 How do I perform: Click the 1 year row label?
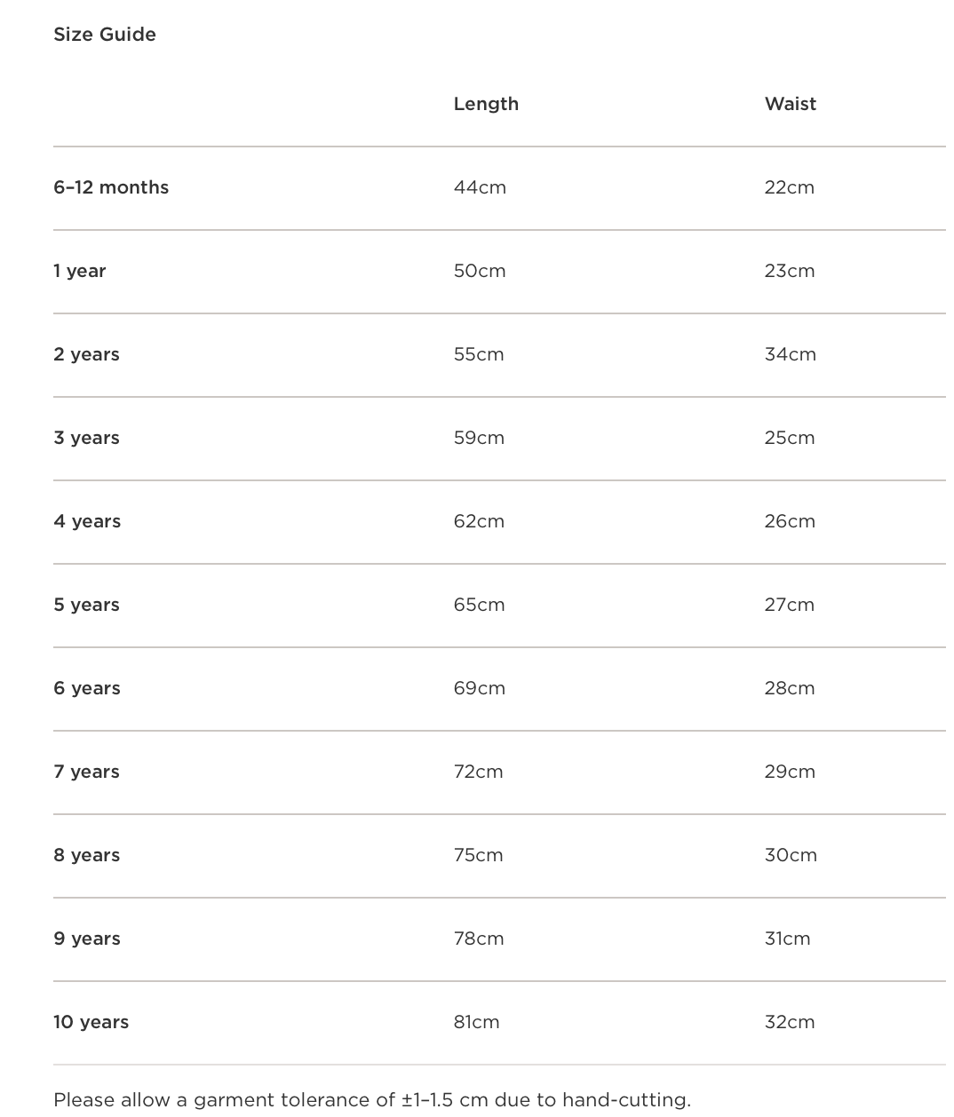(x=79, y=271)
